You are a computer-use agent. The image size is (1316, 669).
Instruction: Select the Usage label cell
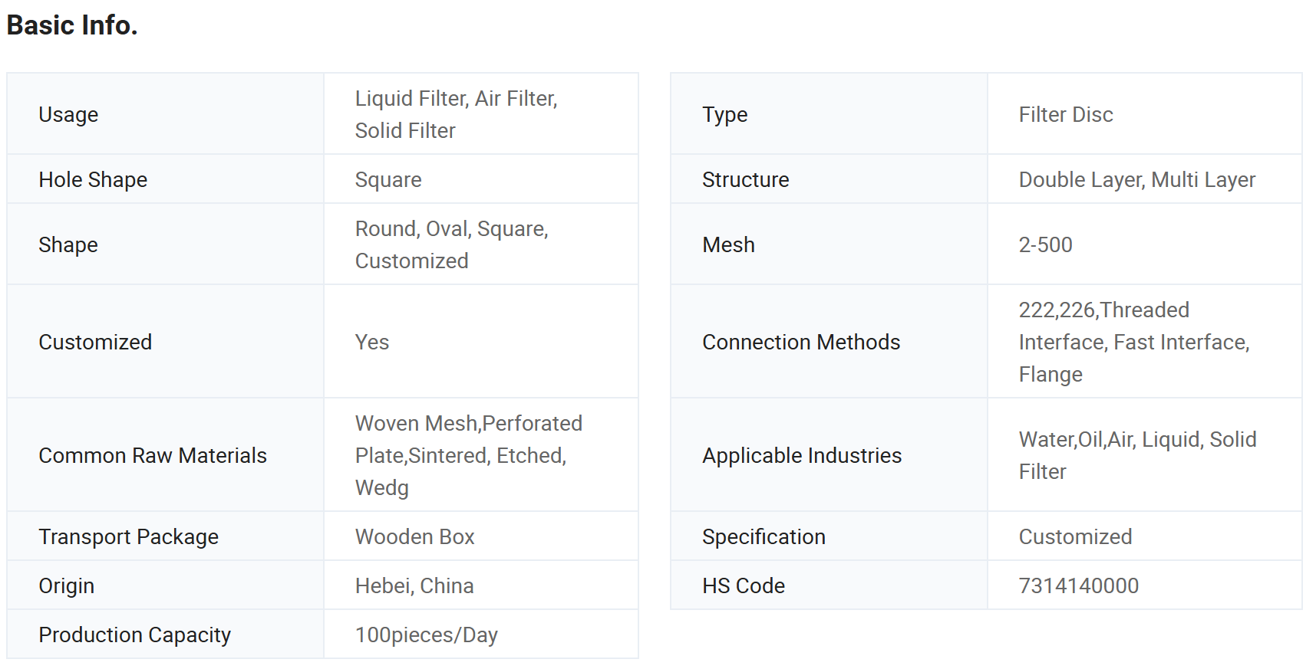165,114
